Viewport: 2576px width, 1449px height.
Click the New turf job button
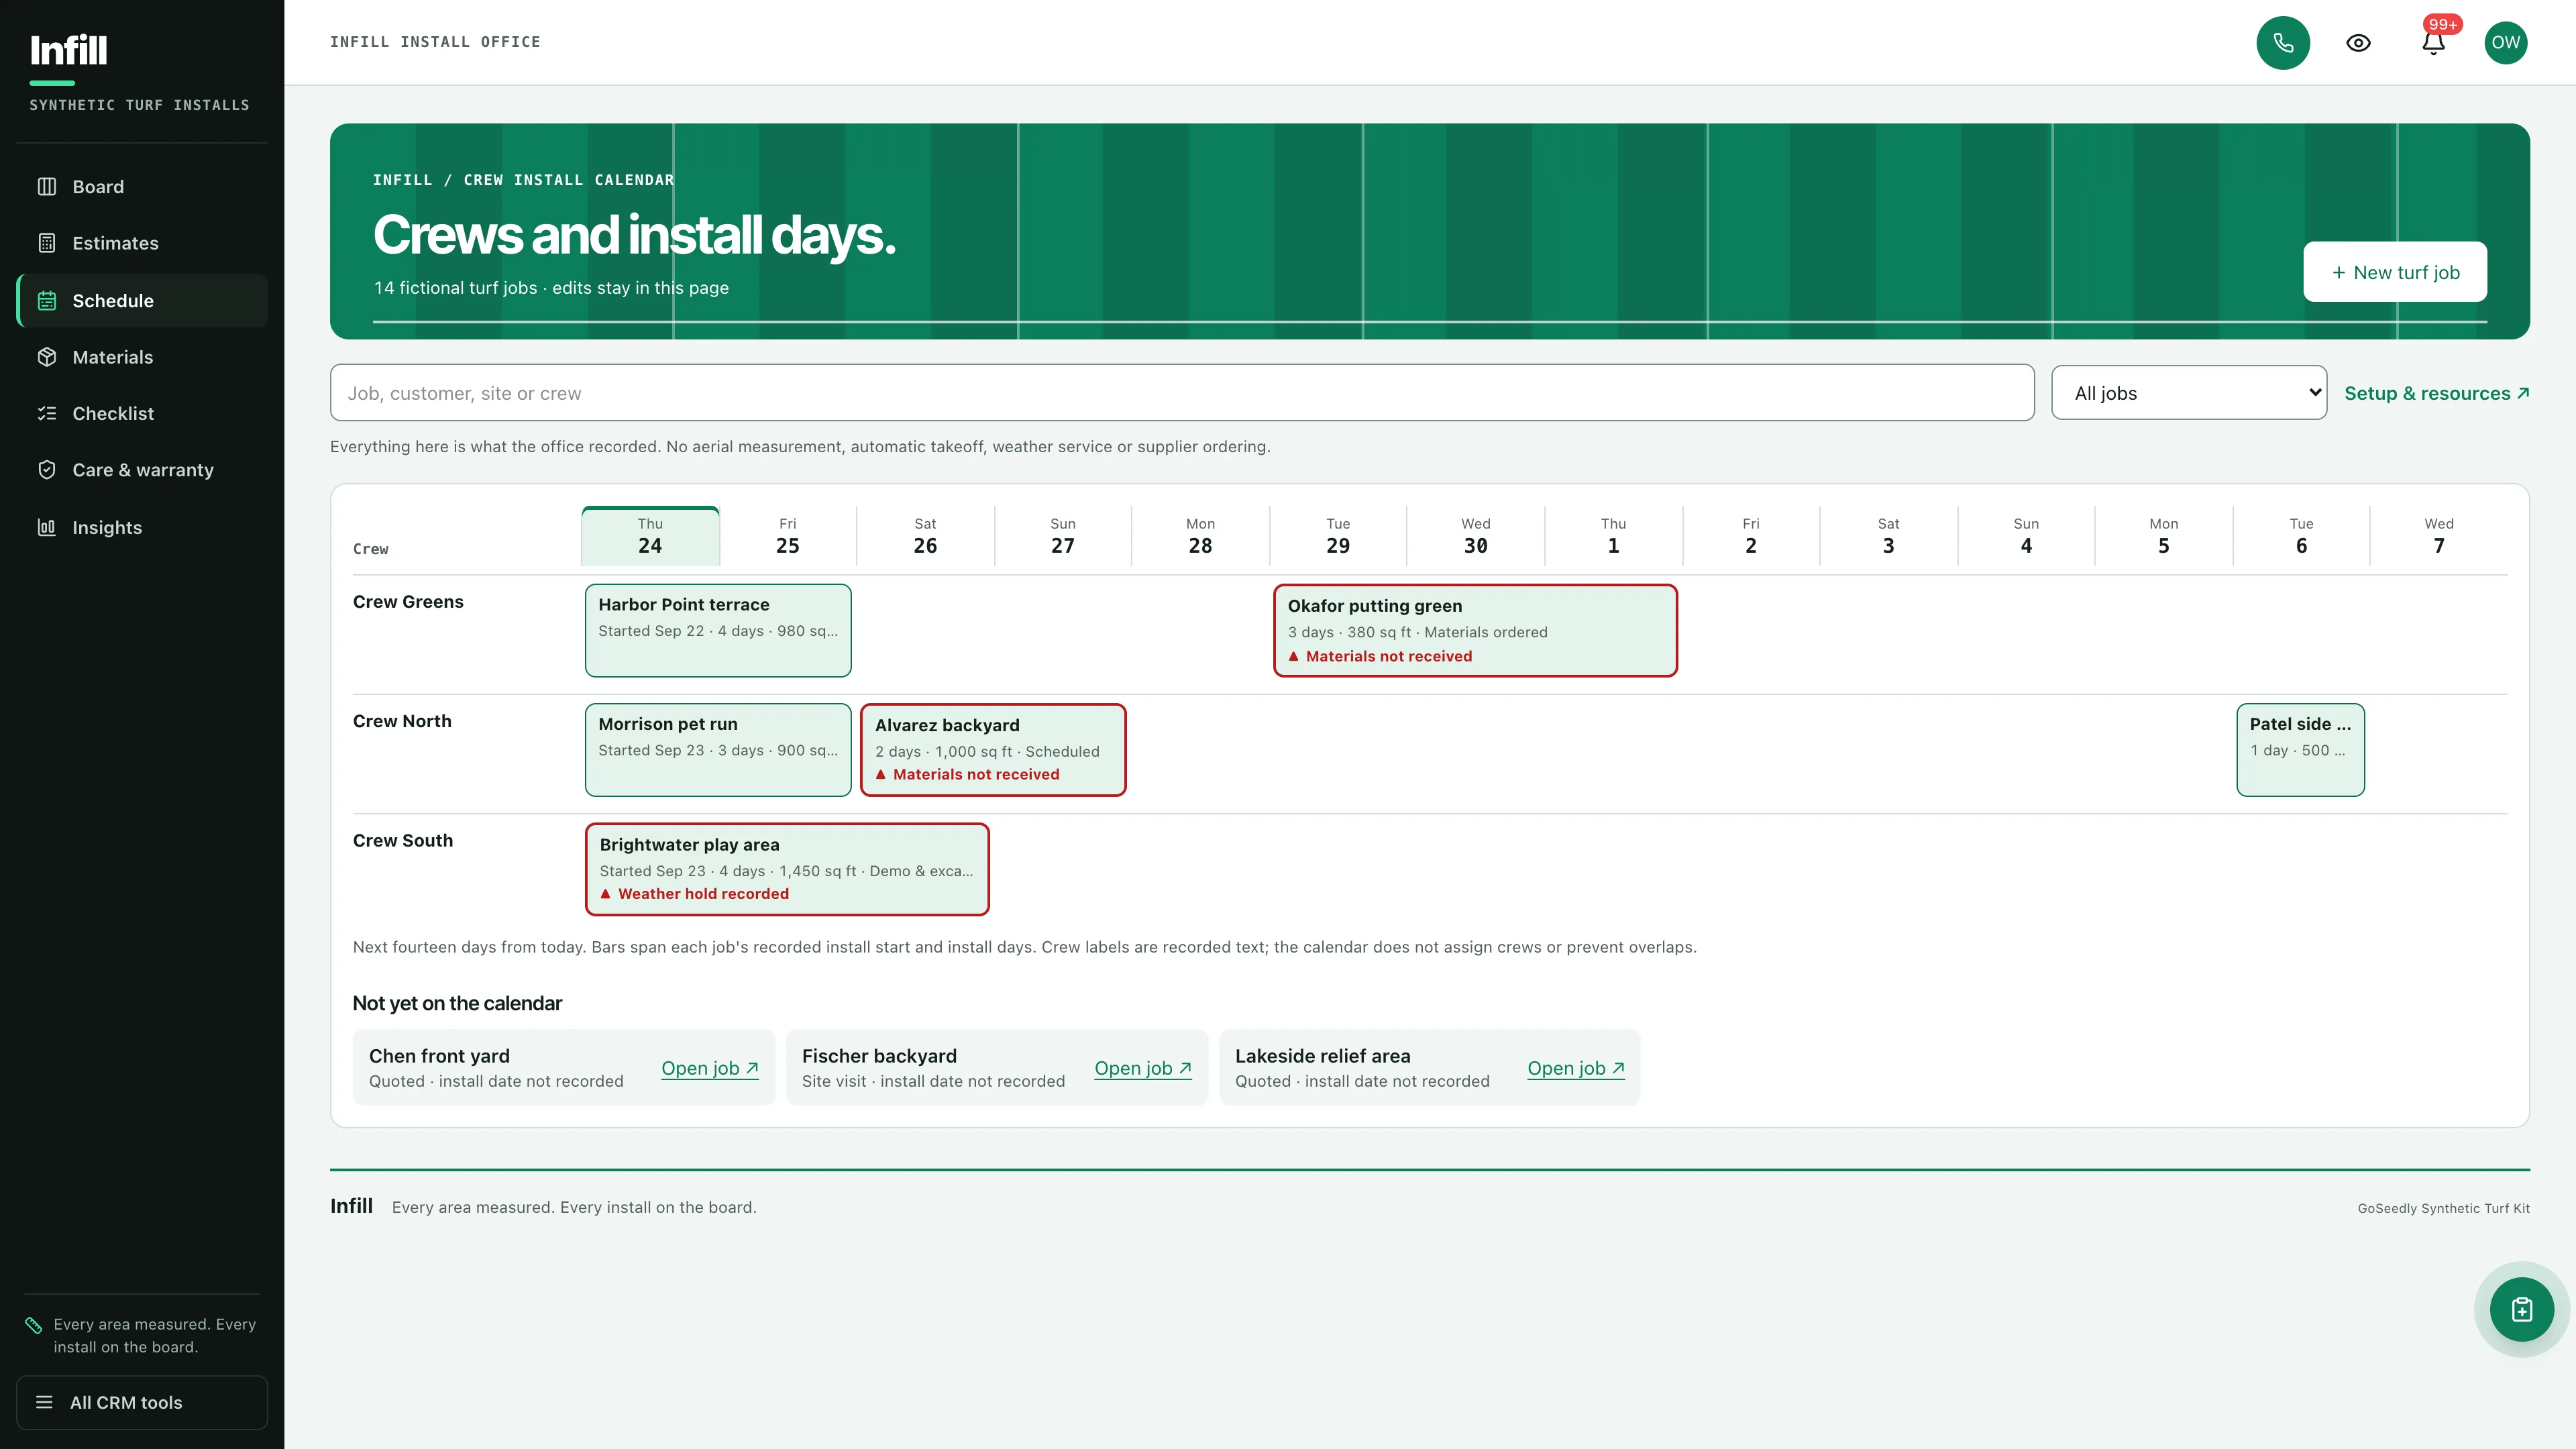coord(2395,272)
